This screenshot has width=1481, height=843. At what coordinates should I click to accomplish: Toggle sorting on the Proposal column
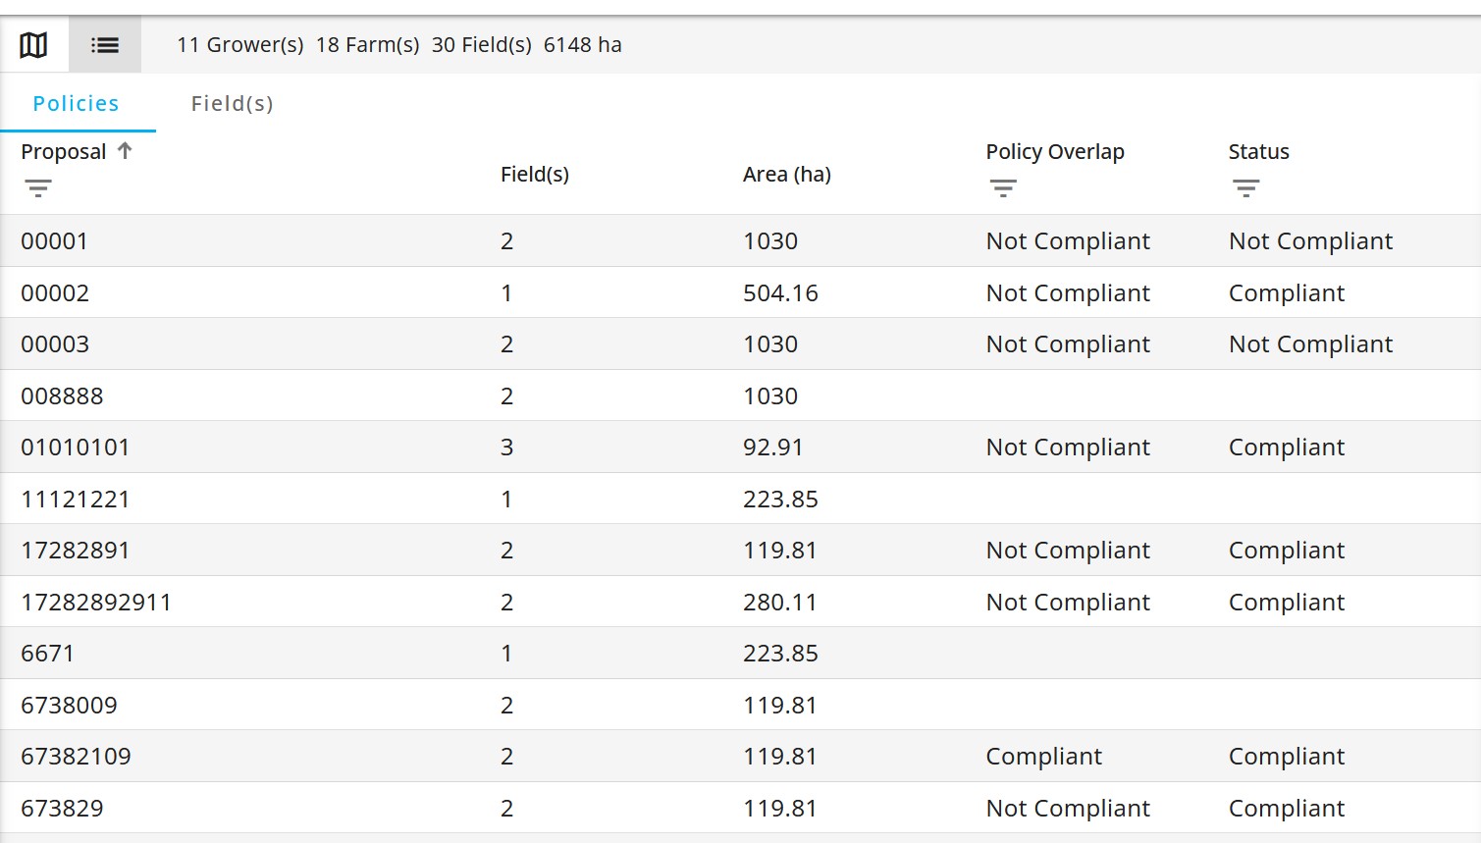tap(64, 151)
